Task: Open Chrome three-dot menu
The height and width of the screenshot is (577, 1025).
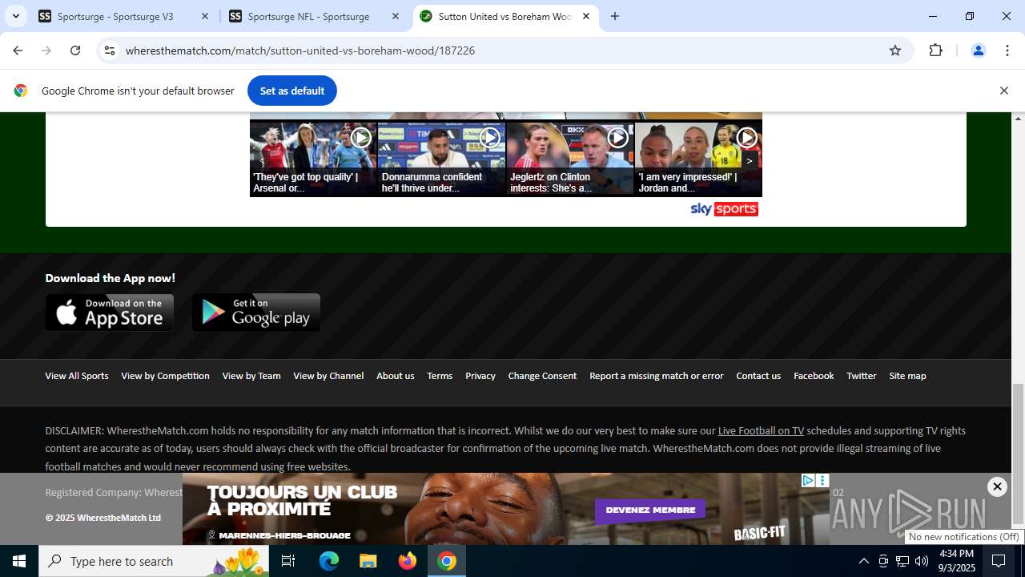Action: [1007, 50]
